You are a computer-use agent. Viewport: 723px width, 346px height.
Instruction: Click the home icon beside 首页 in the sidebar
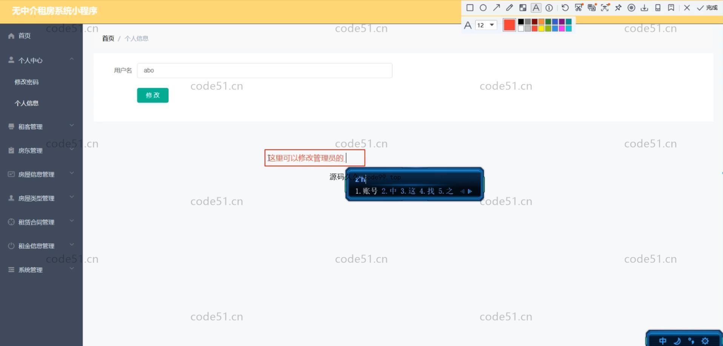pyautogui.click(x=11, y=36)
